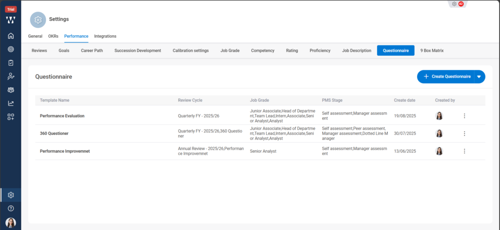
Task: Click Senior Analyst job grade cell
Action: coord(263,151)
